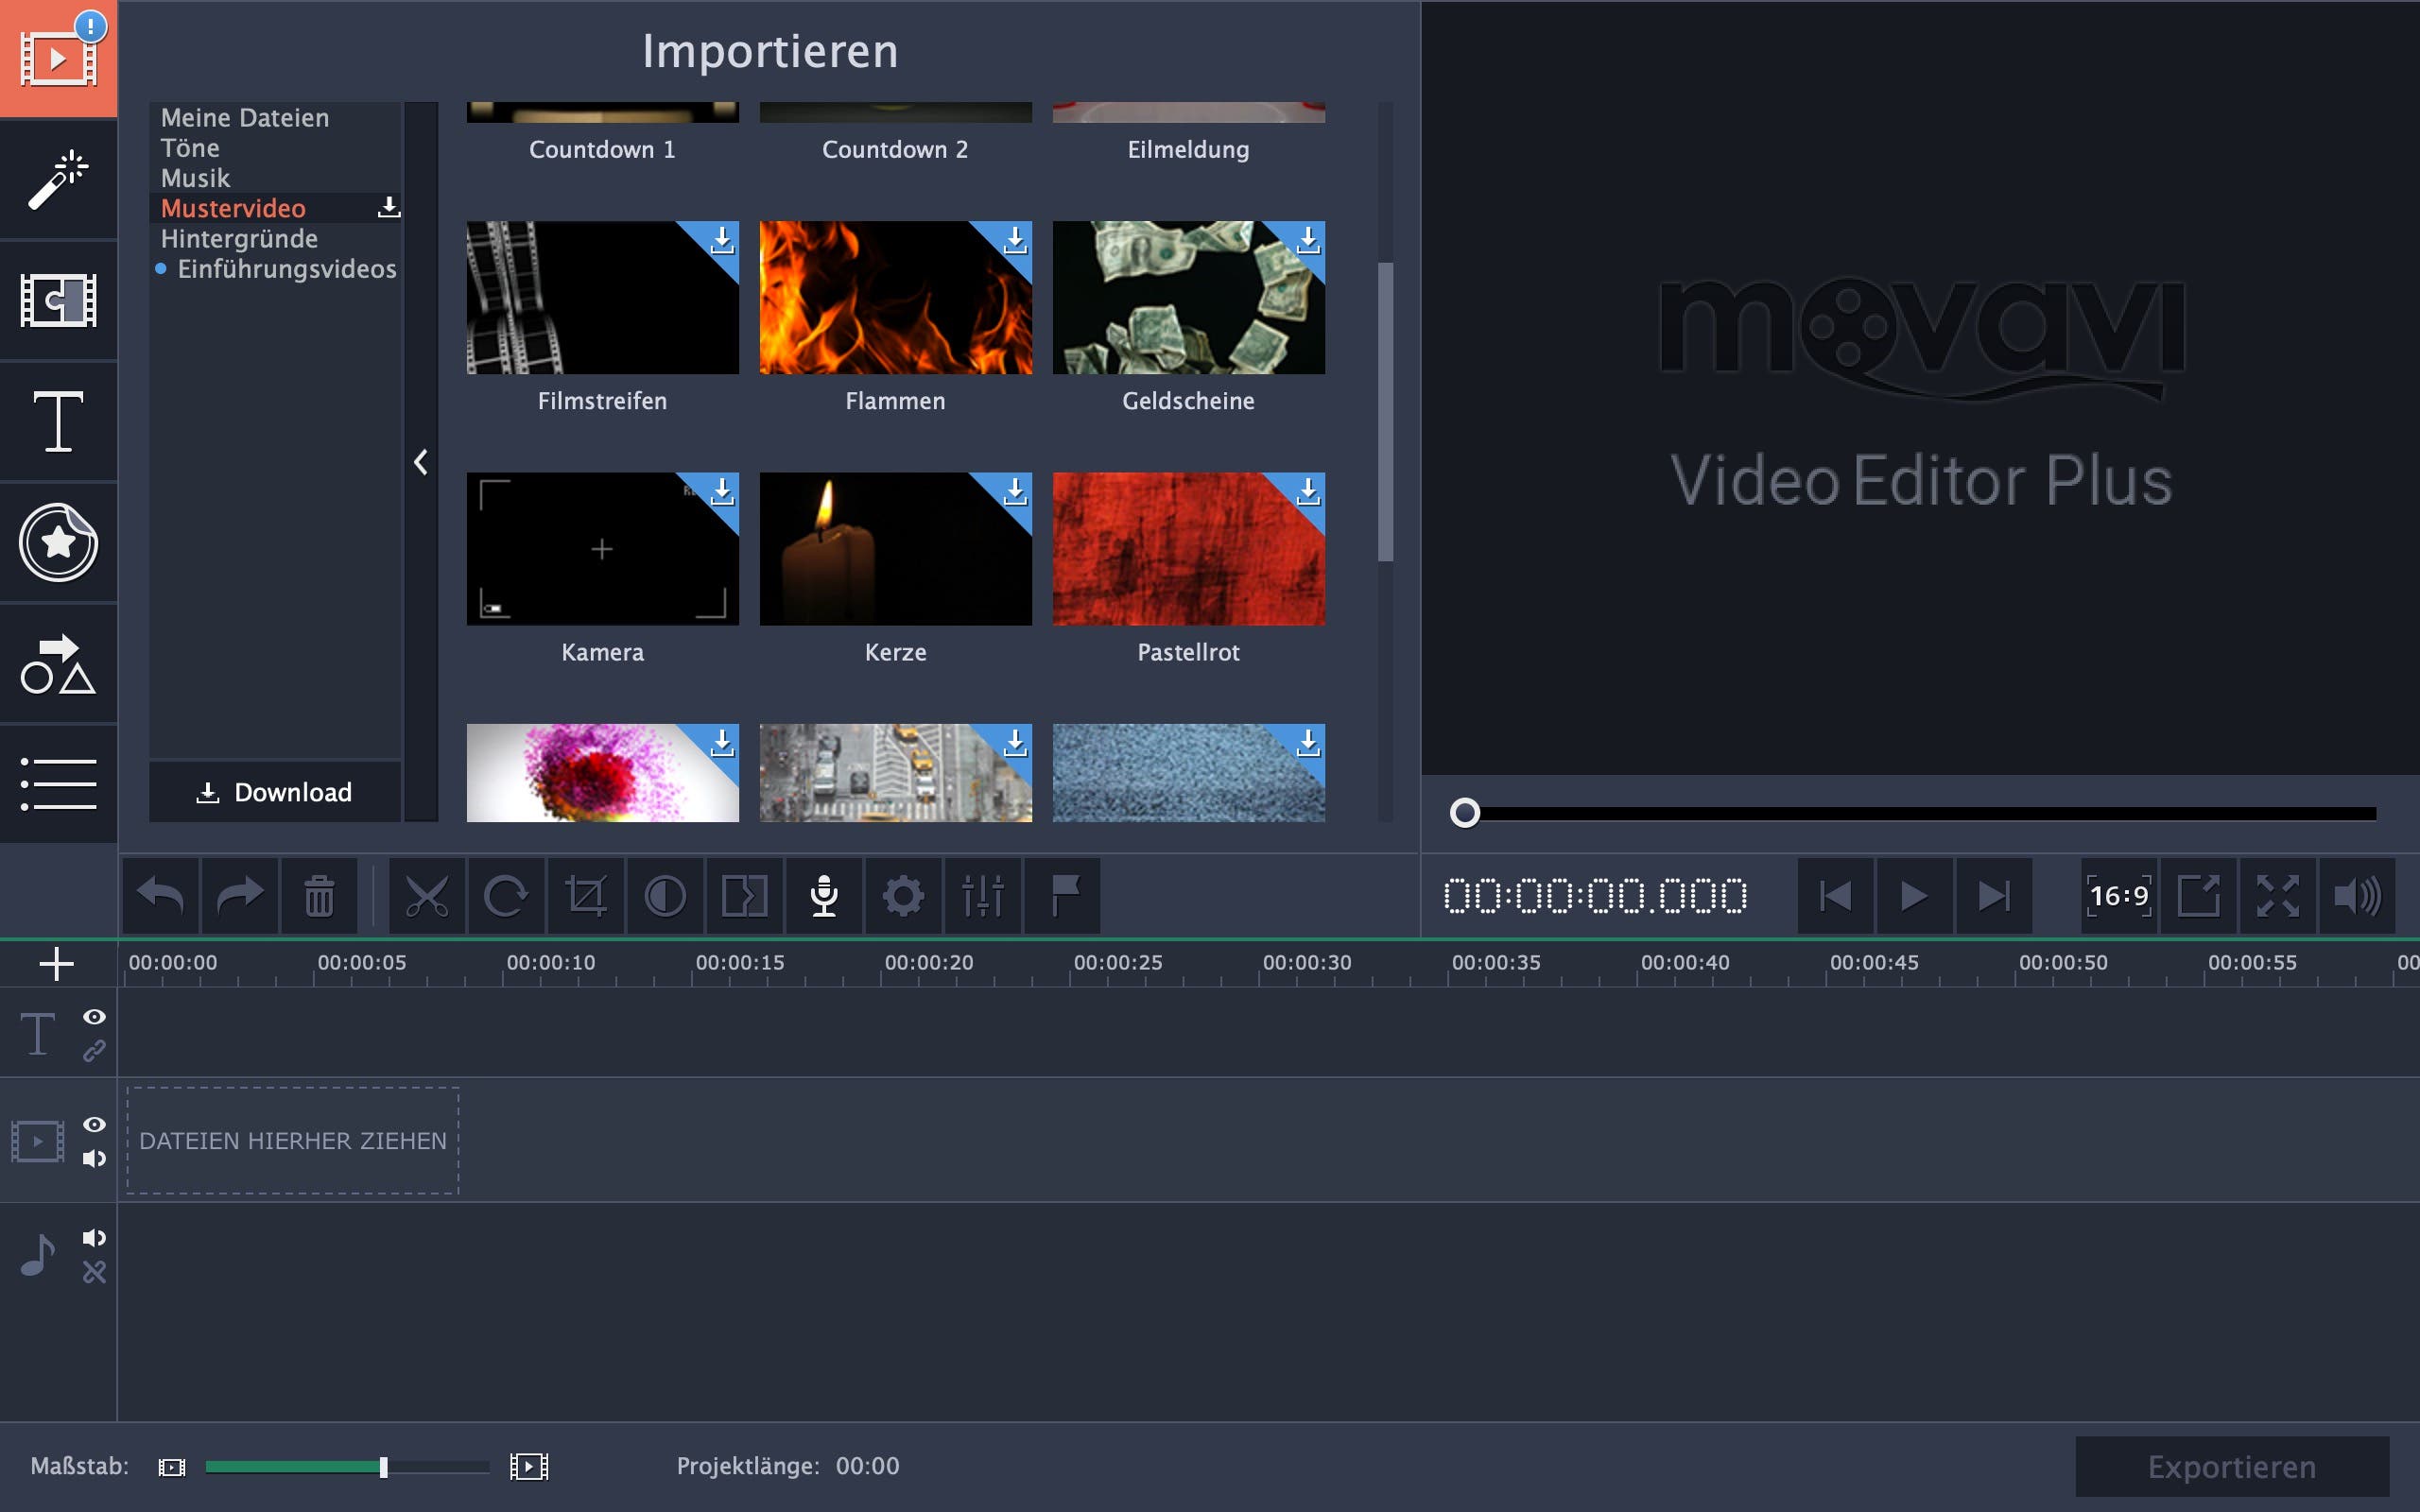Collapse the category list panel arrow
2420x1512 pixels.
coord(421,462)
